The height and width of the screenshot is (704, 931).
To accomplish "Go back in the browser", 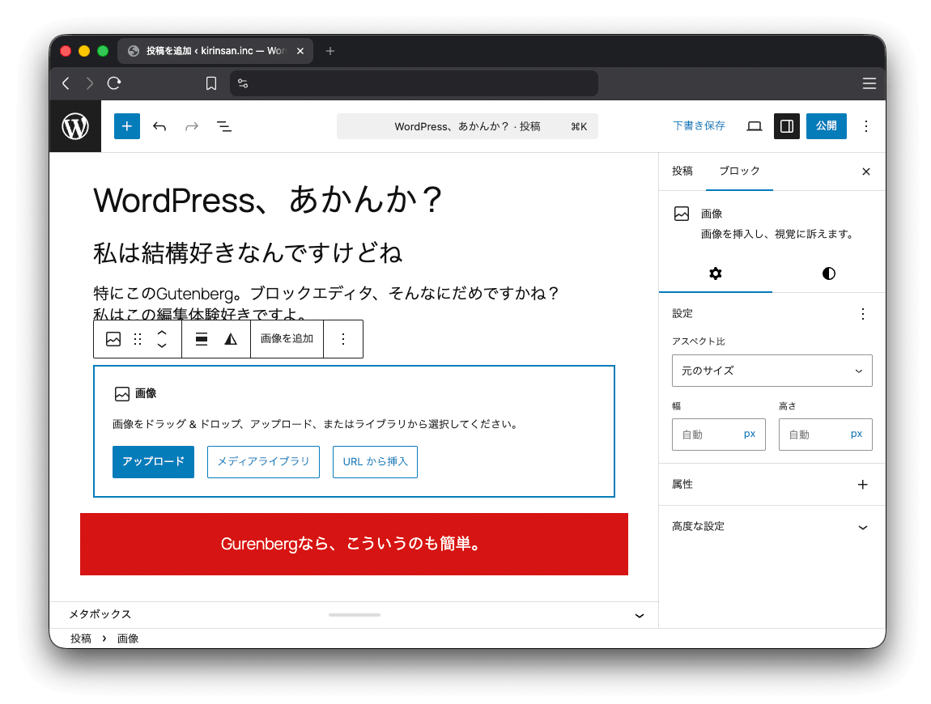I will pyautogui.click(x=66, y=83).
